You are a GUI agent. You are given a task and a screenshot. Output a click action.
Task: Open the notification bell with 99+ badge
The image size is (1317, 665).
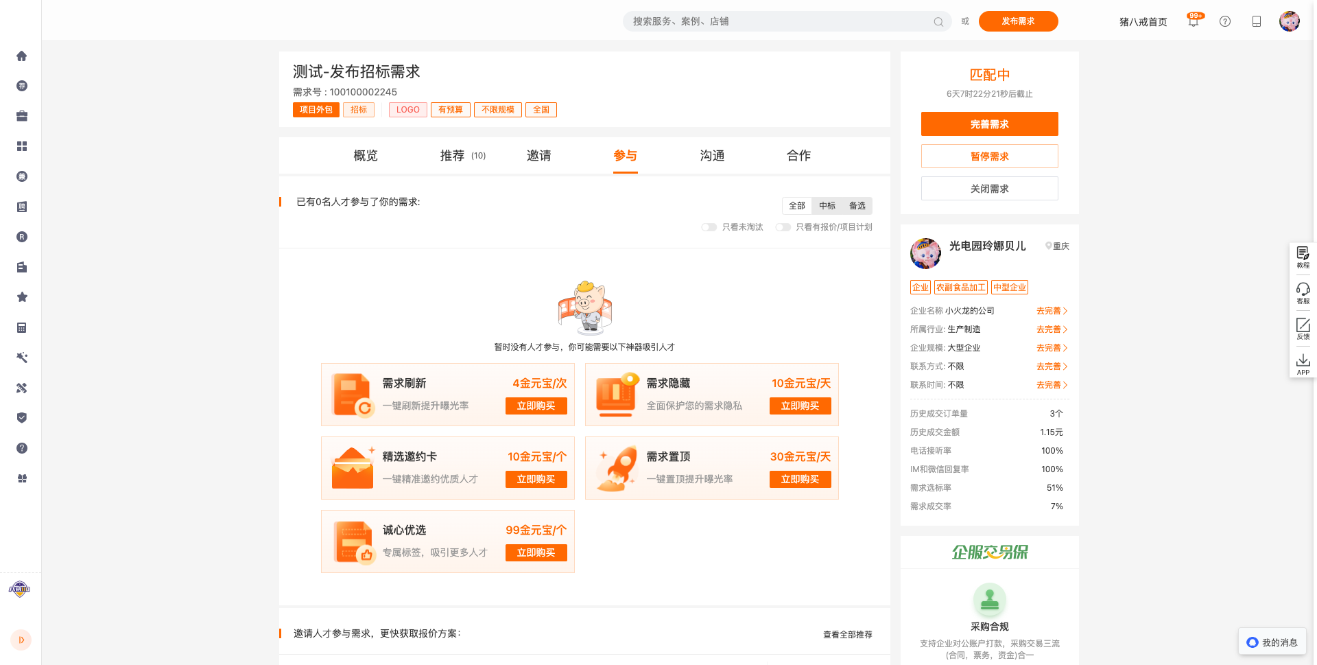(1194, 21)
